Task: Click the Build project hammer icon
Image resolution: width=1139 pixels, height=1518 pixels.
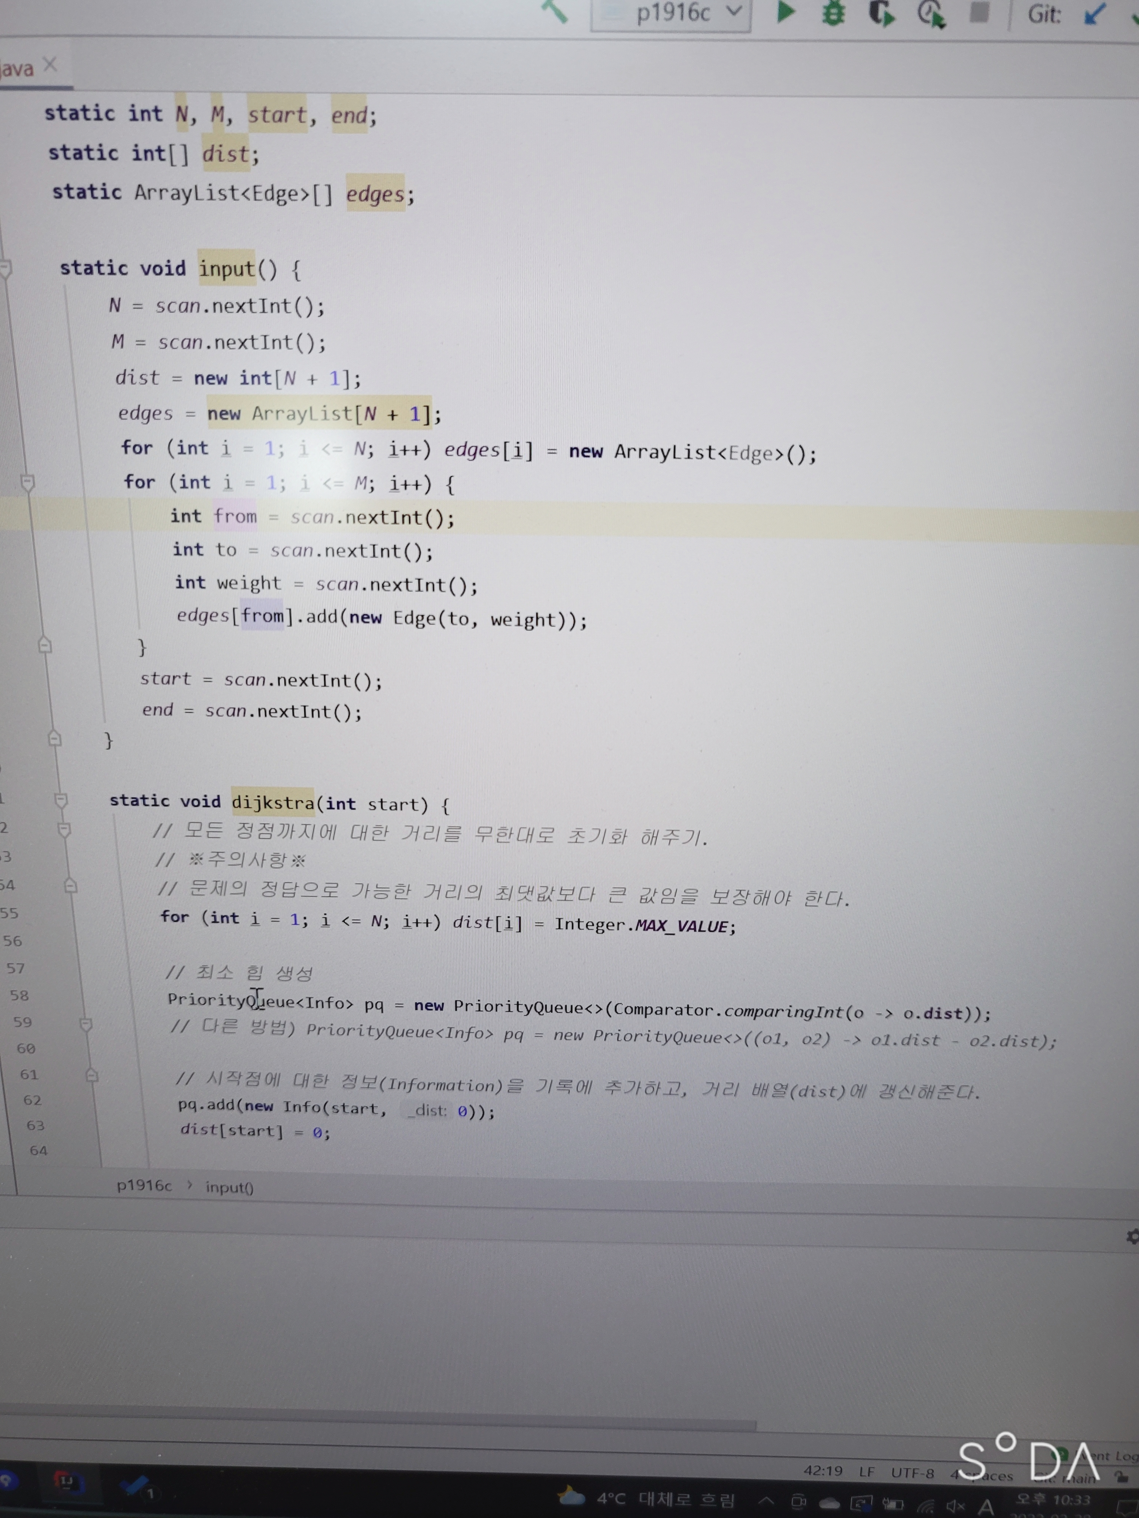Action: pos(555,11)
